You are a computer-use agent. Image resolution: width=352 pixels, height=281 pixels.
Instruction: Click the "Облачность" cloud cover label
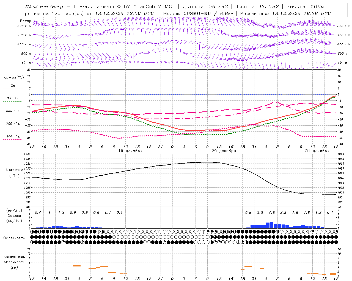click(14, 238)
